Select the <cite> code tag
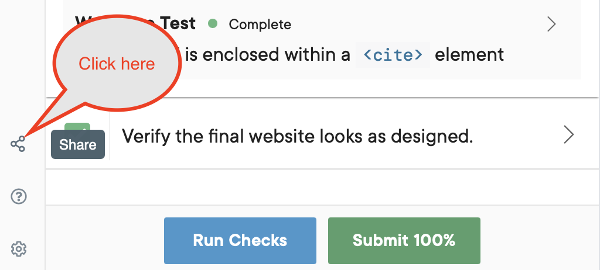The height and width of the screenshot is (270, 600). 393,55
